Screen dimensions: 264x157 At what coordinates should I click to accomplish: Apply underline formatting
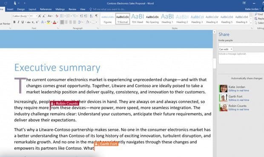23,22
